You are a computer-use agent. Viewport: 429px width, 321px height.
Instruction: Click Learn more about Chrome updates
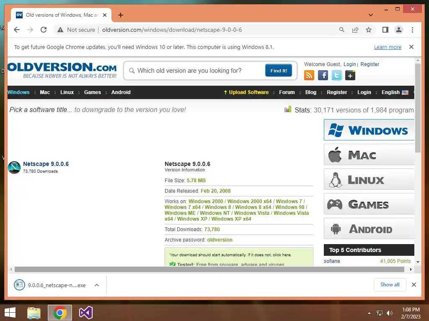388,47
